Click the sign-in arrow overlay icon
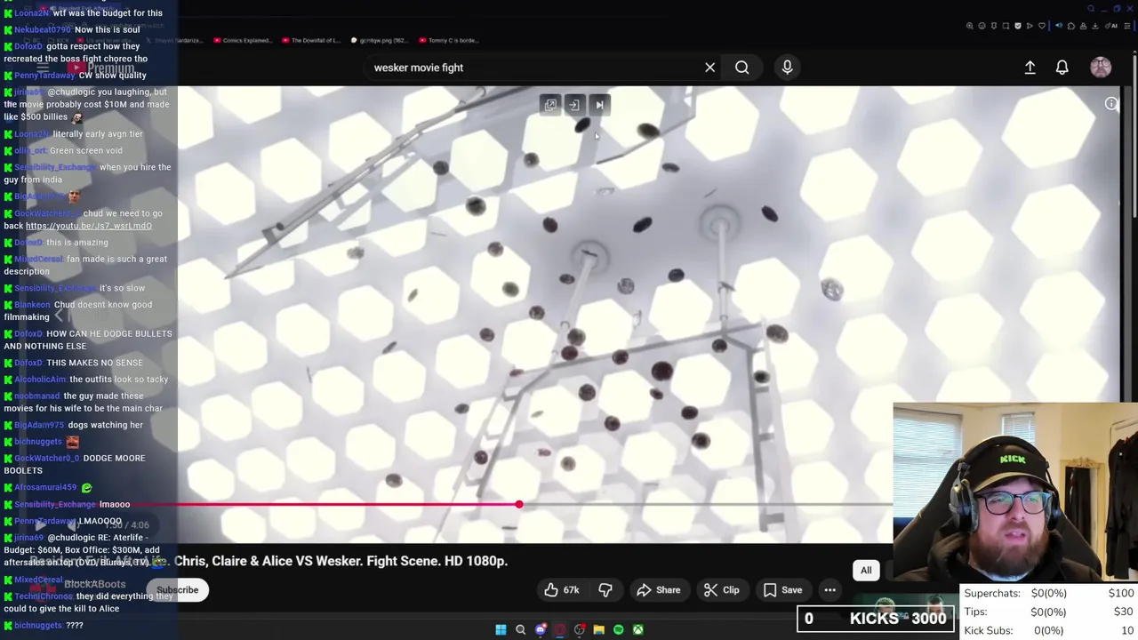 (574, 105)
